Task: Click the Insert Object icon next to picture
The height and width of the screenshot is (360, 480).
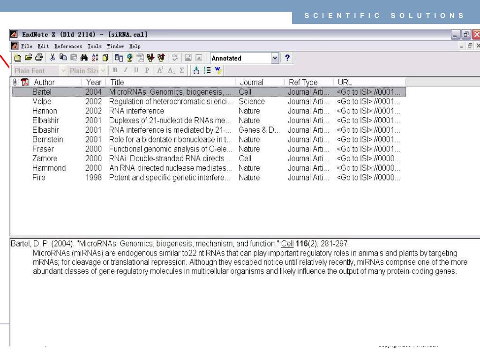Action: click(199, 58)
